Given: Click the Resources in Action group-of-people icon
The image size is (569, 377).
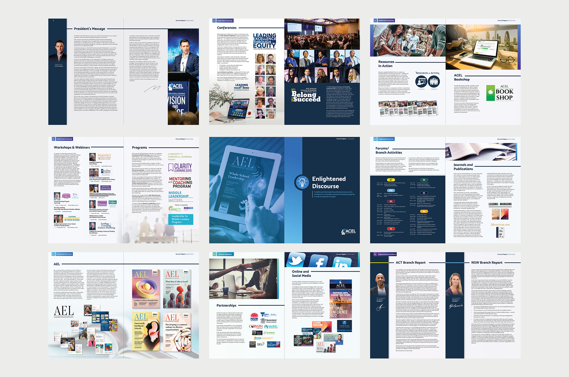Looking at the screenshot, I should [x=434, y=82].
